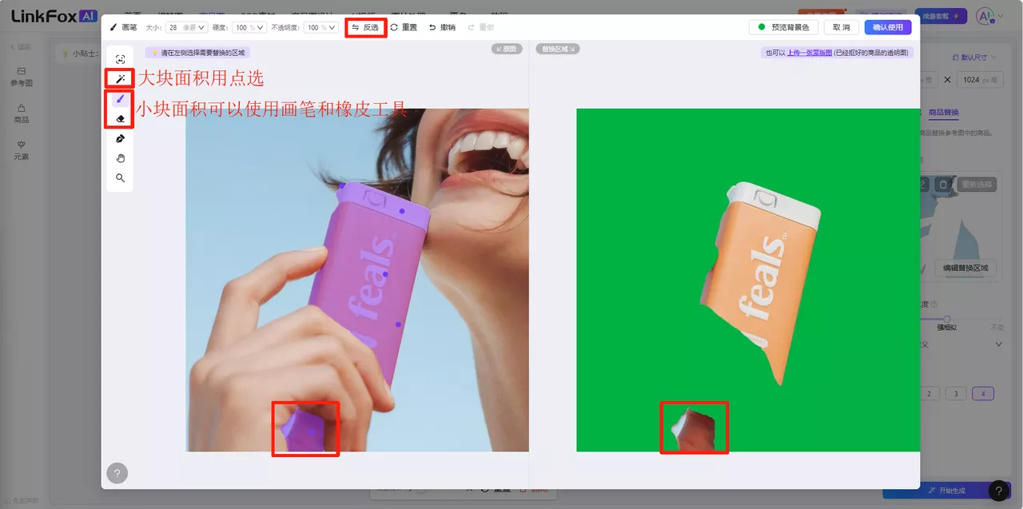Viewport: 1023px width, 509px height.
Task: Click the gray help question mark in editor
Action: pos(117,473)
